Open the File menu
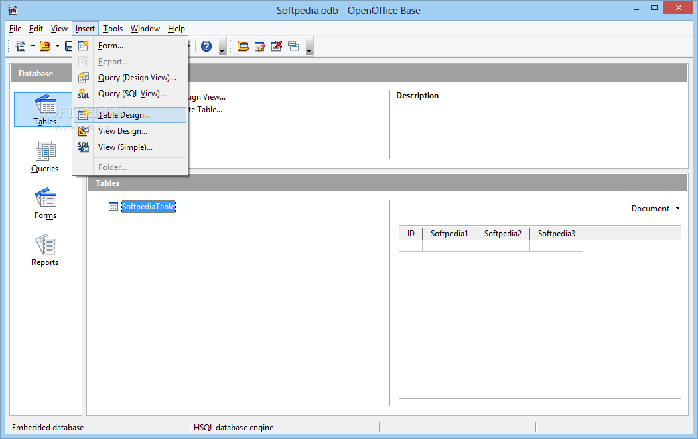The width and height of the screenshot is (698, 439). tap(15, 29)
